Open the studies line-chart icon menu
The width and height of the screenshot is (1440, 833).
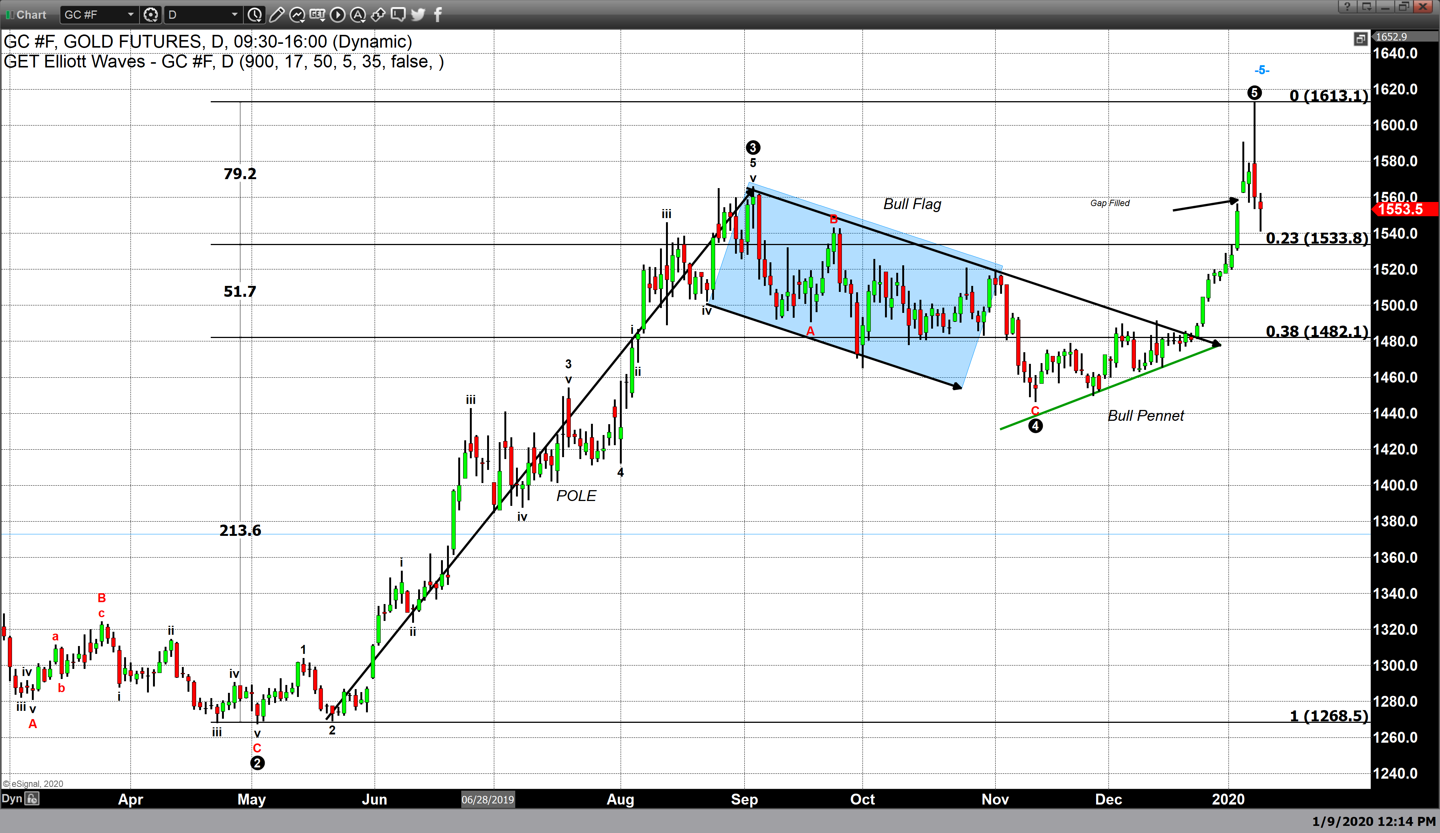pos(297,15)
